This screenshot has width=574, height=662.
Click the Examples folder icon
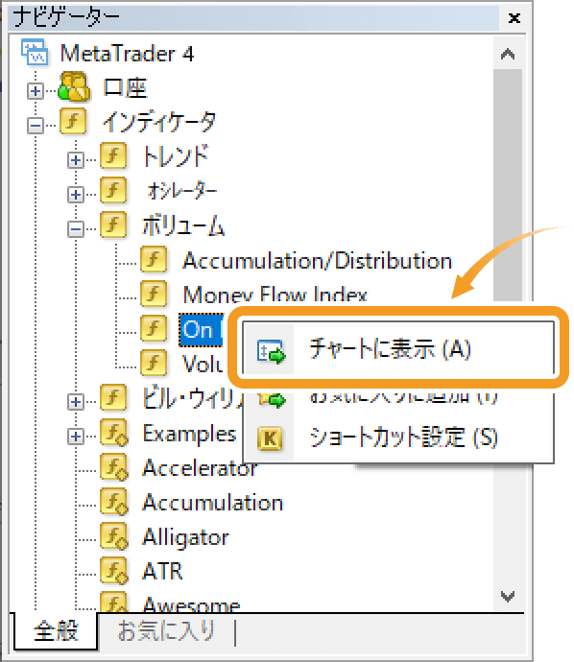click(x=114, y=433)
